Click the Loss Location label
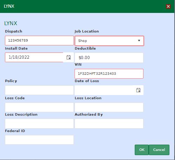This screenshot has width=175, height=160. pyautogui.click(x=88, y=98)
